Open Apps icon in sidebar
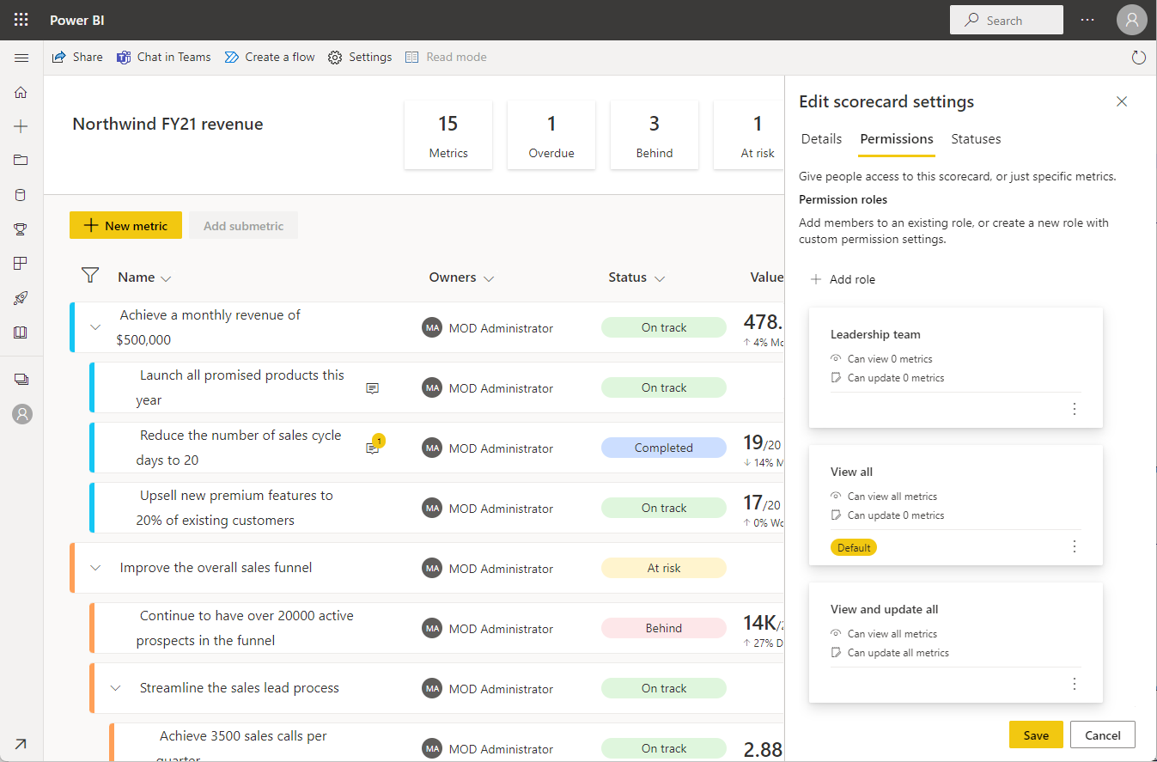The image size is (1157, 762). click(x=21, y=264)
